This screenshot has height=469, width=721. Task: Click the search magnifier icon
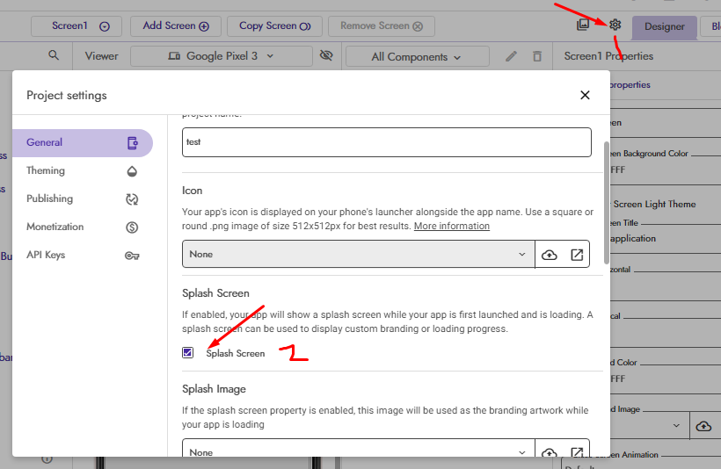(x=54, y=56)
